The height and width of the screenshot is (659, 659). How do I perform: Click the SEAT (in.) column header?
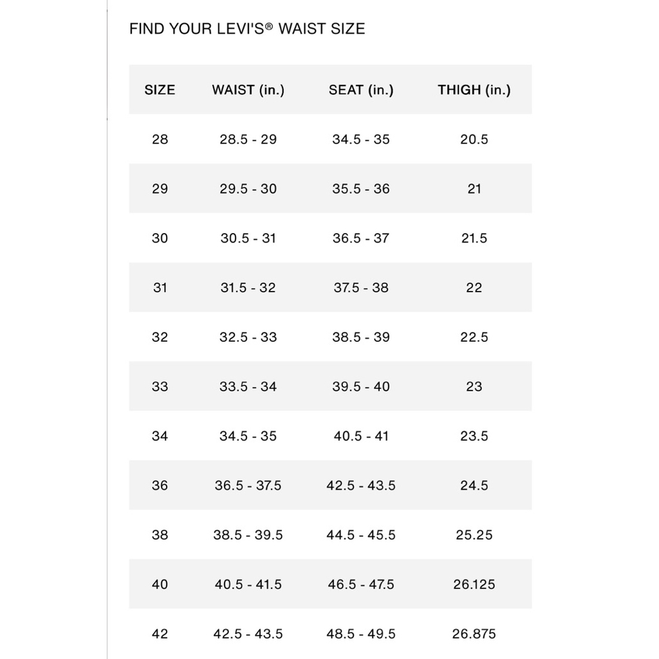click(361, 90)
